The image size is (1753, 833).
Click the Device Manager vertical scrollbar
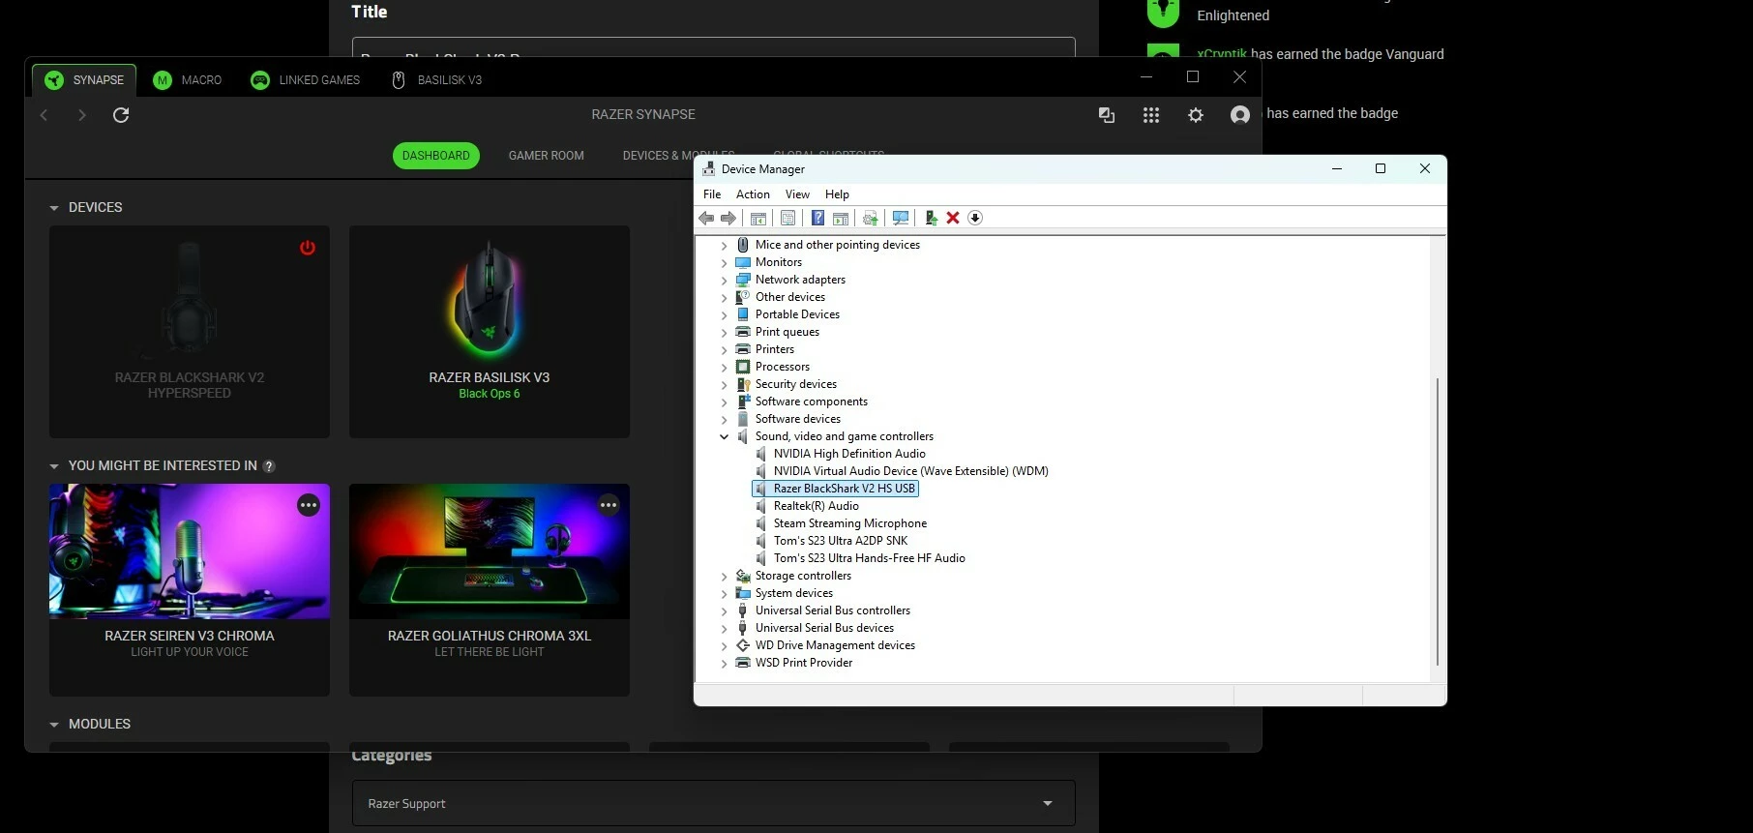click(x=1438, y=521)
